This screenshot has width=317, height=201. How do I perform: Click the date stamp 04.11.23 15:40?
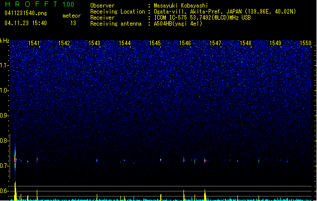click(x=26, y=23)
